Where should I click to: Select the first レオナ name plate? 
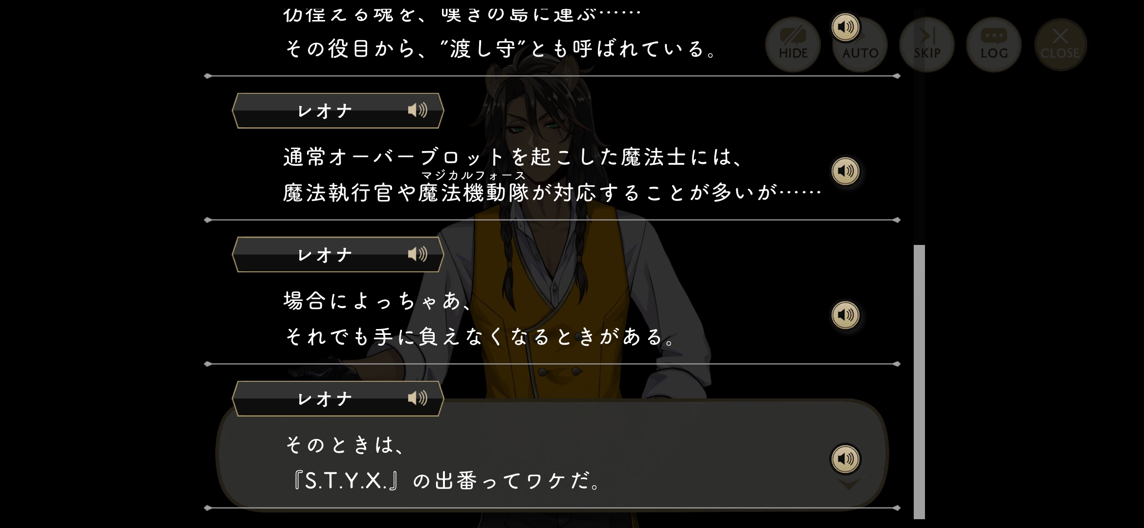[x=338, y=111]
